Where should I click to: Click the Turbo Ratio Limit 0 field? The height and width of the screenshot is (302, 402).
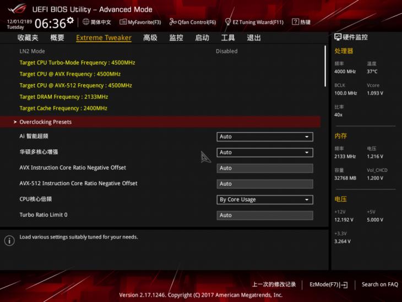264,215
